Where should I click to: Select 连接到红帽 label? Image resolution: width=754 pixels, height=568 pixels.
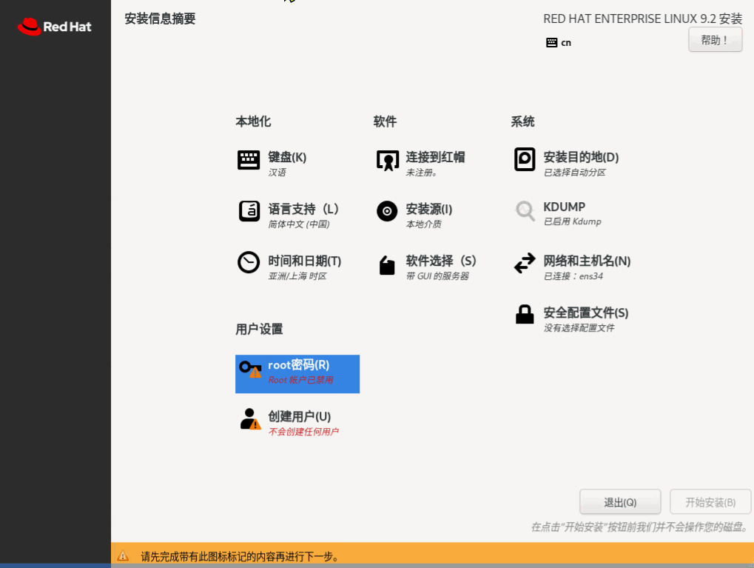coord(435,157)
